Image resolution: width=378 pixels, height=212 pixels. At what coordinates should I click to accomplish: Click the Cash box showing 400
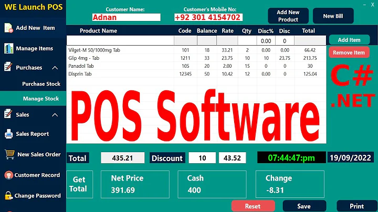[x=212, y=184]
